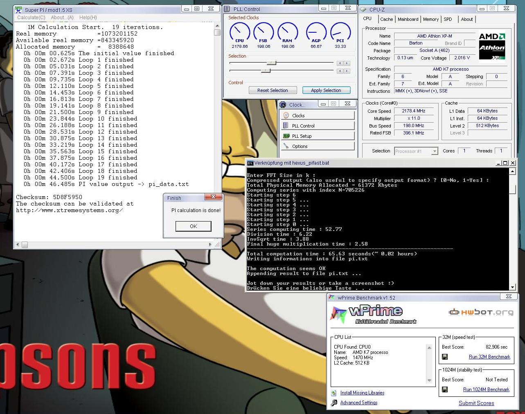
Task: Switch to the Cache tab in CPU-Z
Action: pyautogui.click(x=386, y=19)
